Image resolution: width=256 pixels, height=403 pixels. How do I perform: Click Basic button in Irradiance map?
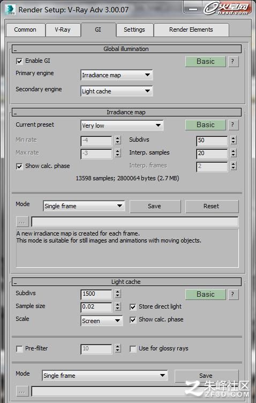pos(206,124)
